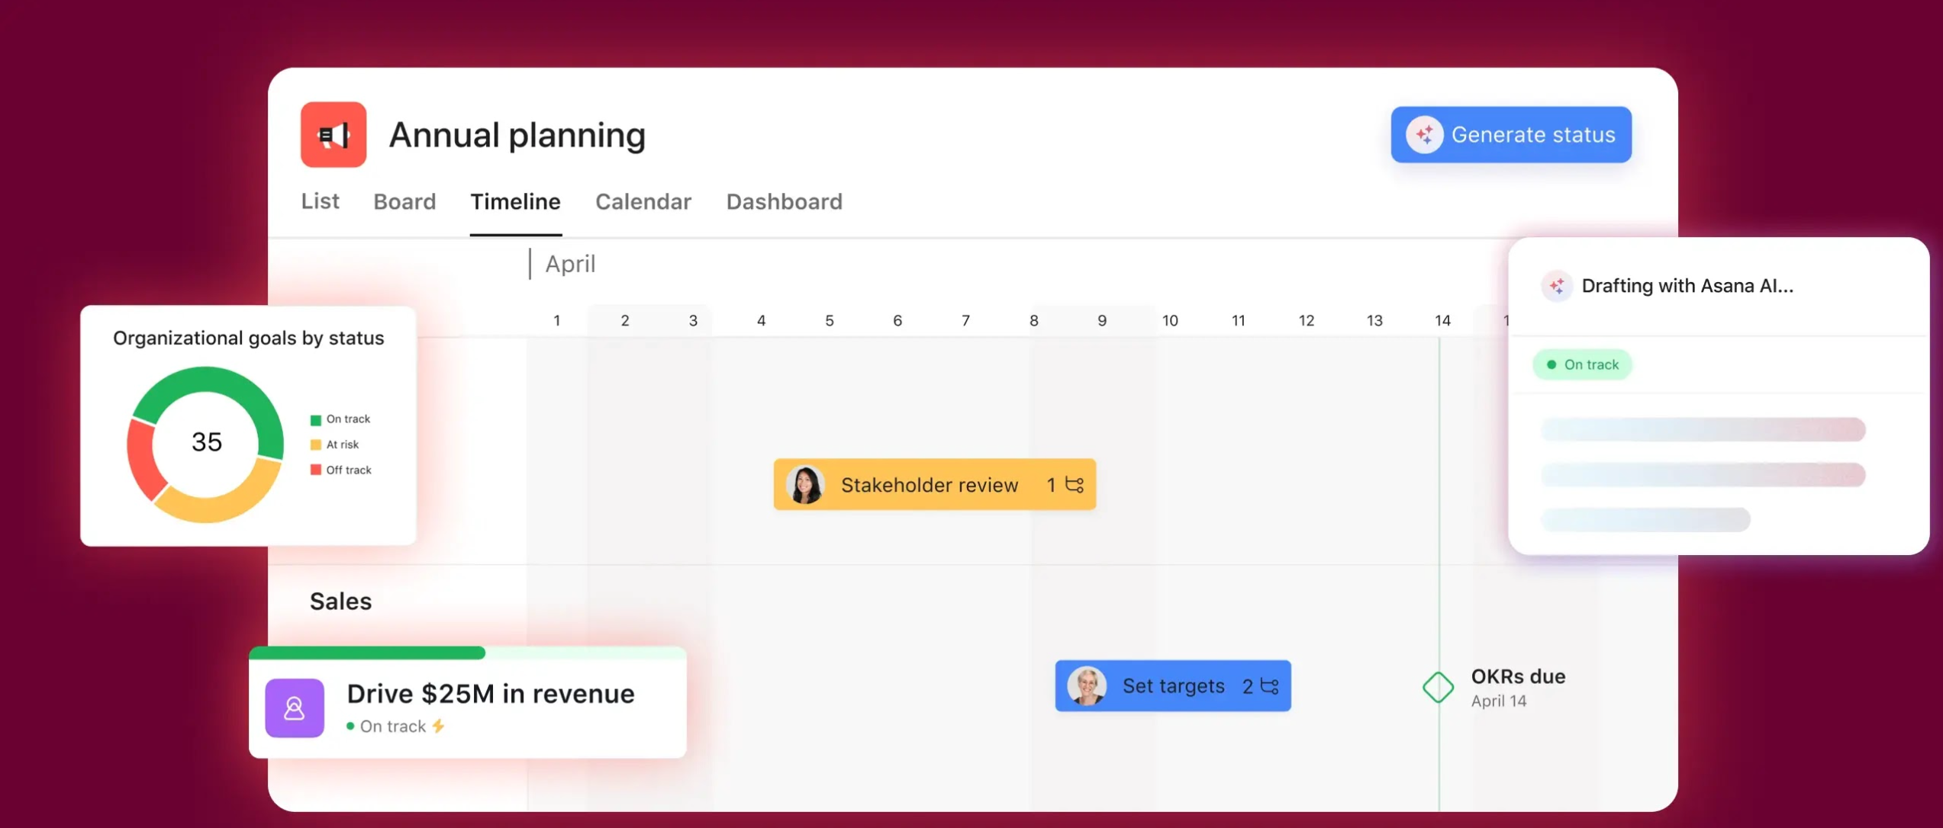Switch to the Board tab
Viewport: 1943px width, 828px height.
(x=404, y=201)
